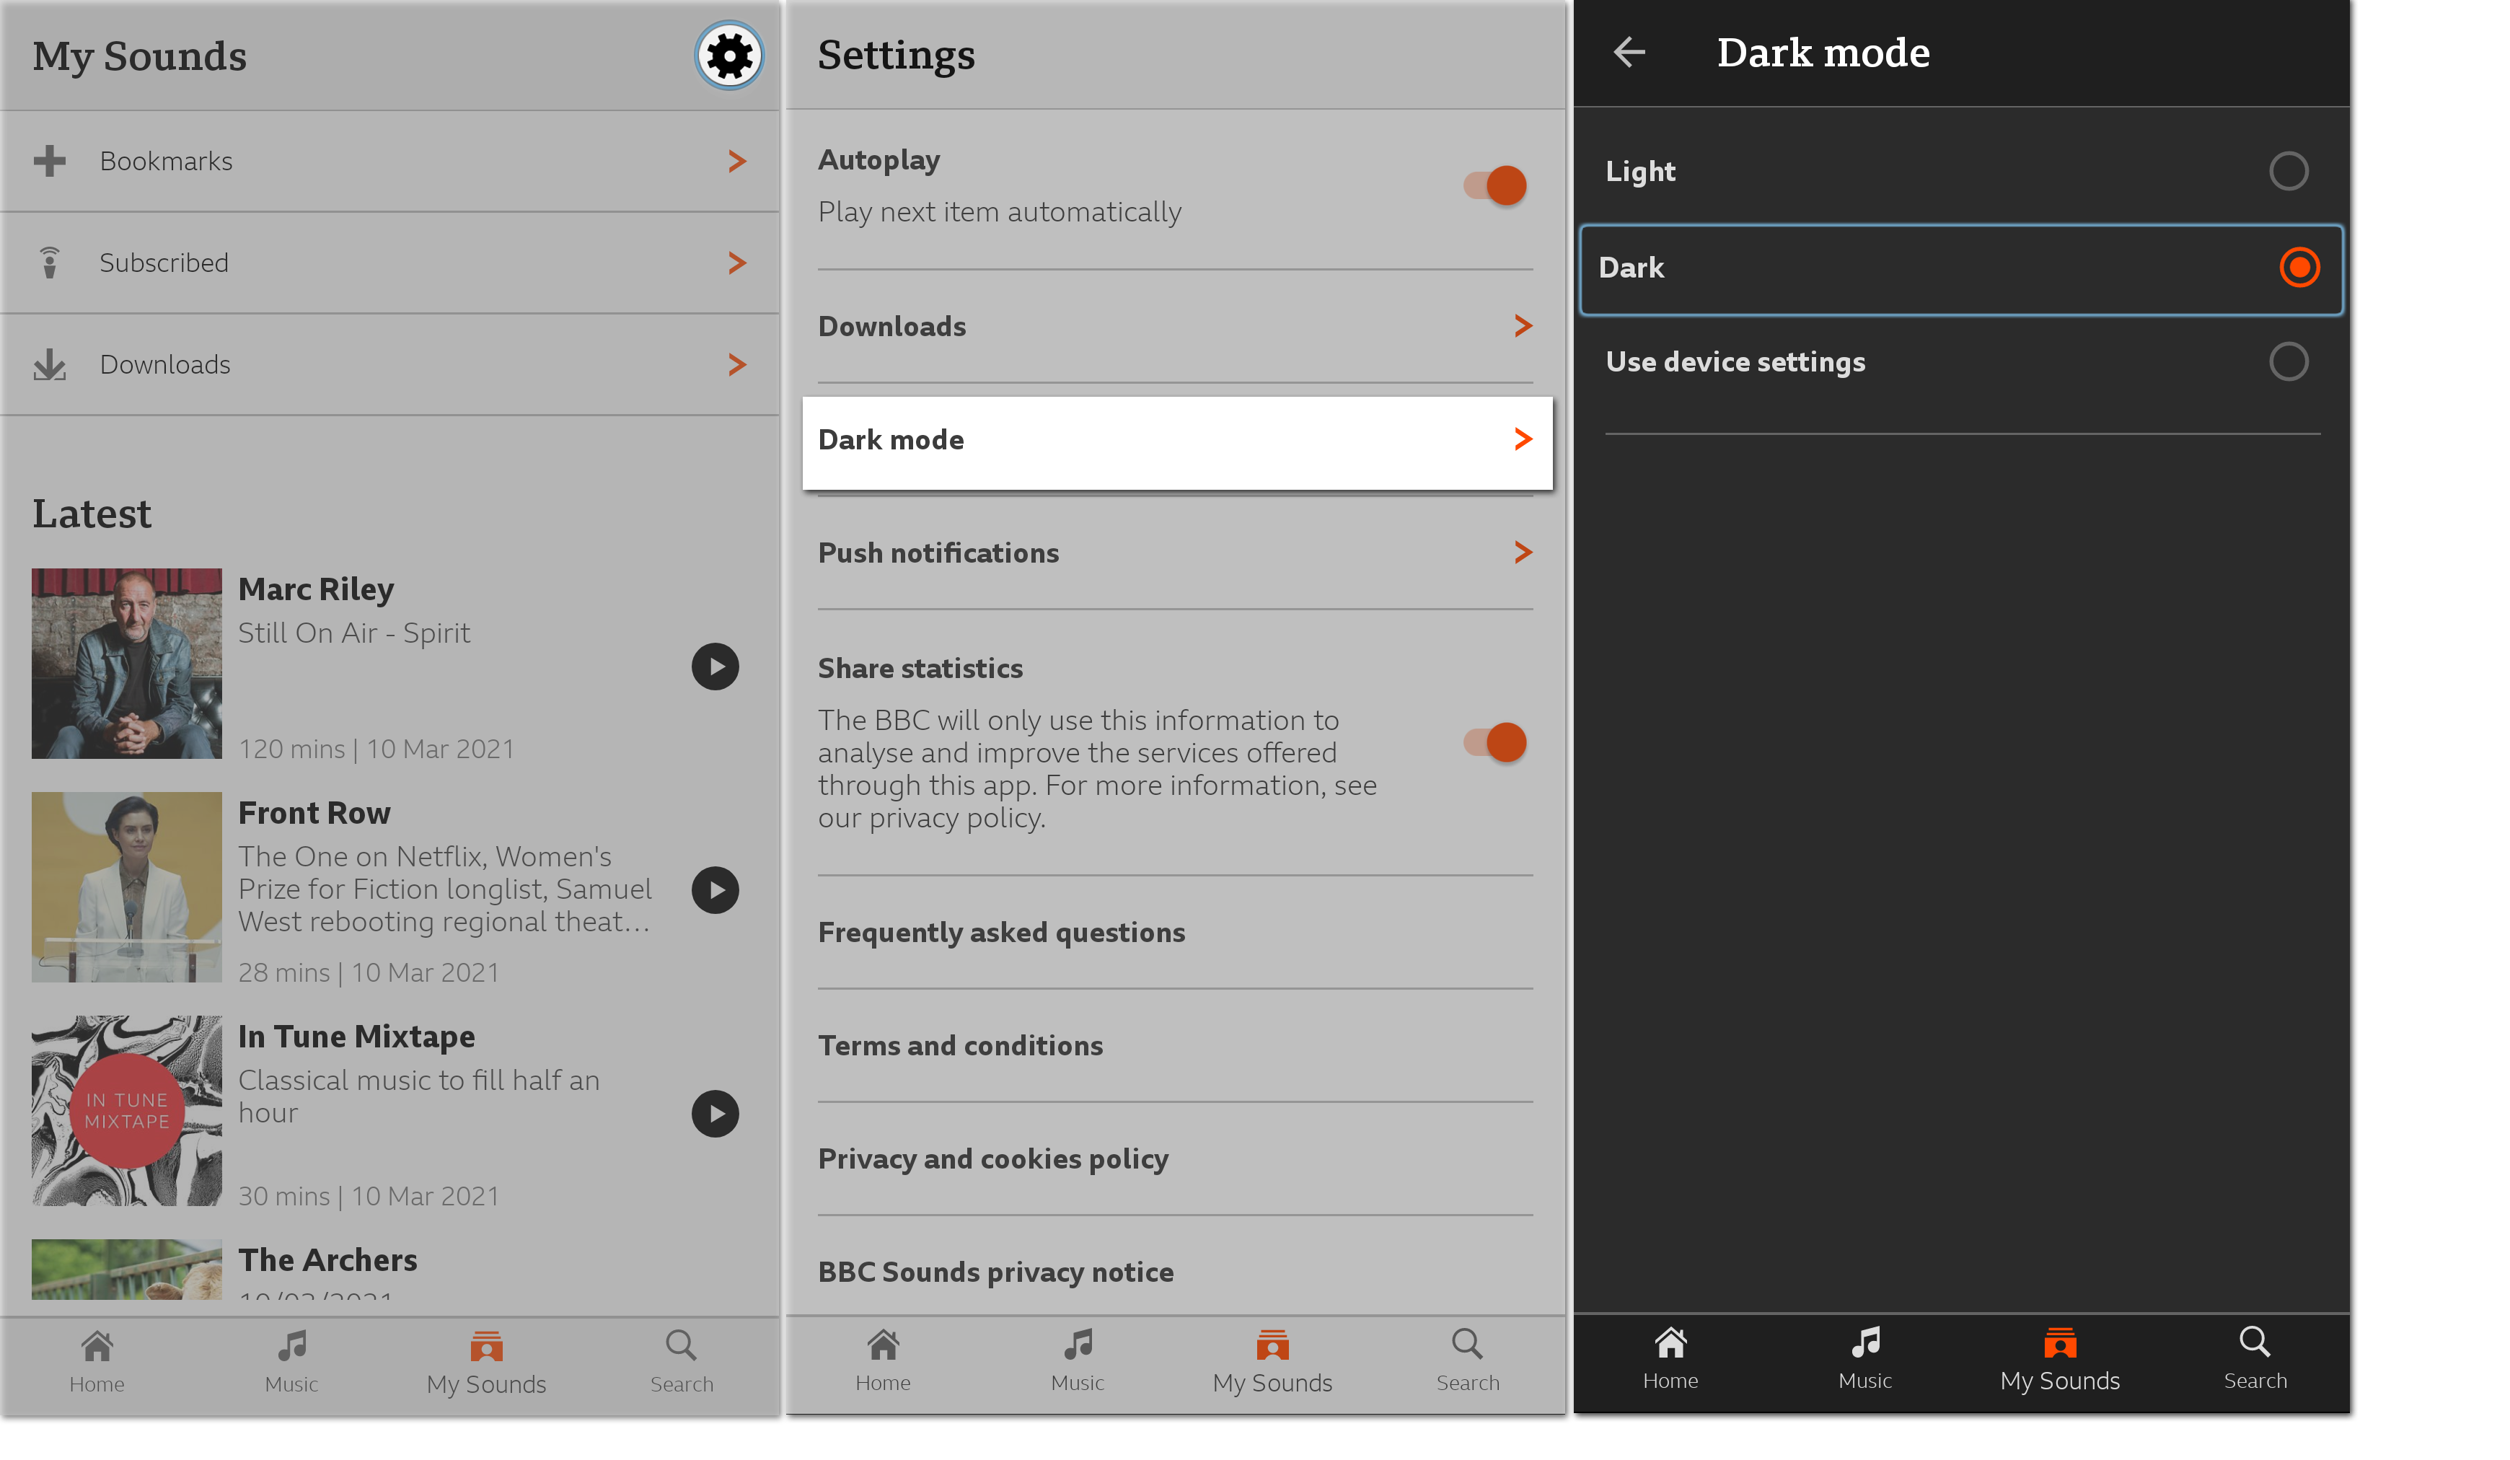Open the Bookmarks row label
2510x1460 pixels.
pos(167,160)
